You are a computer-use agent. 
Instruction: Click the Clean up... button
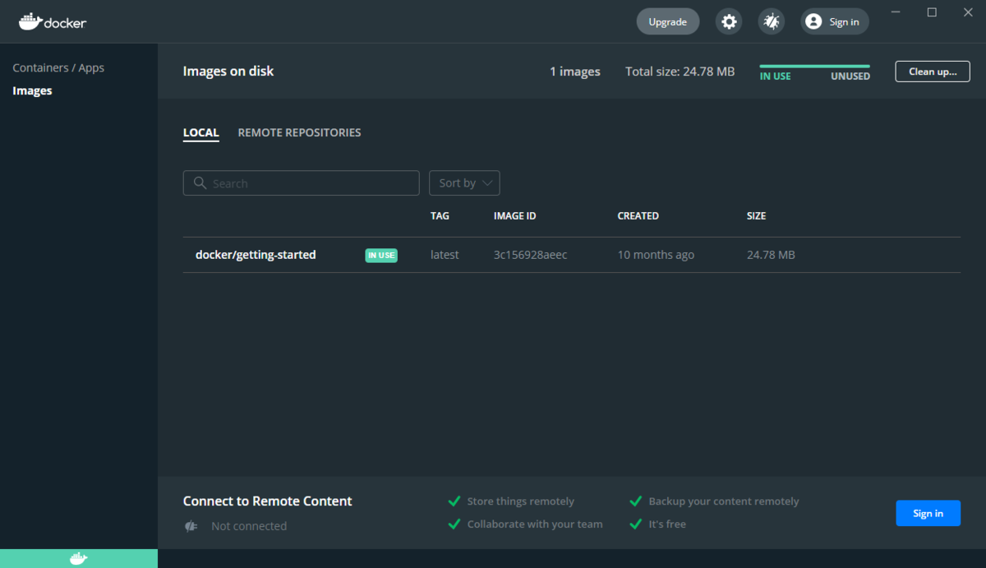(933, 72)
